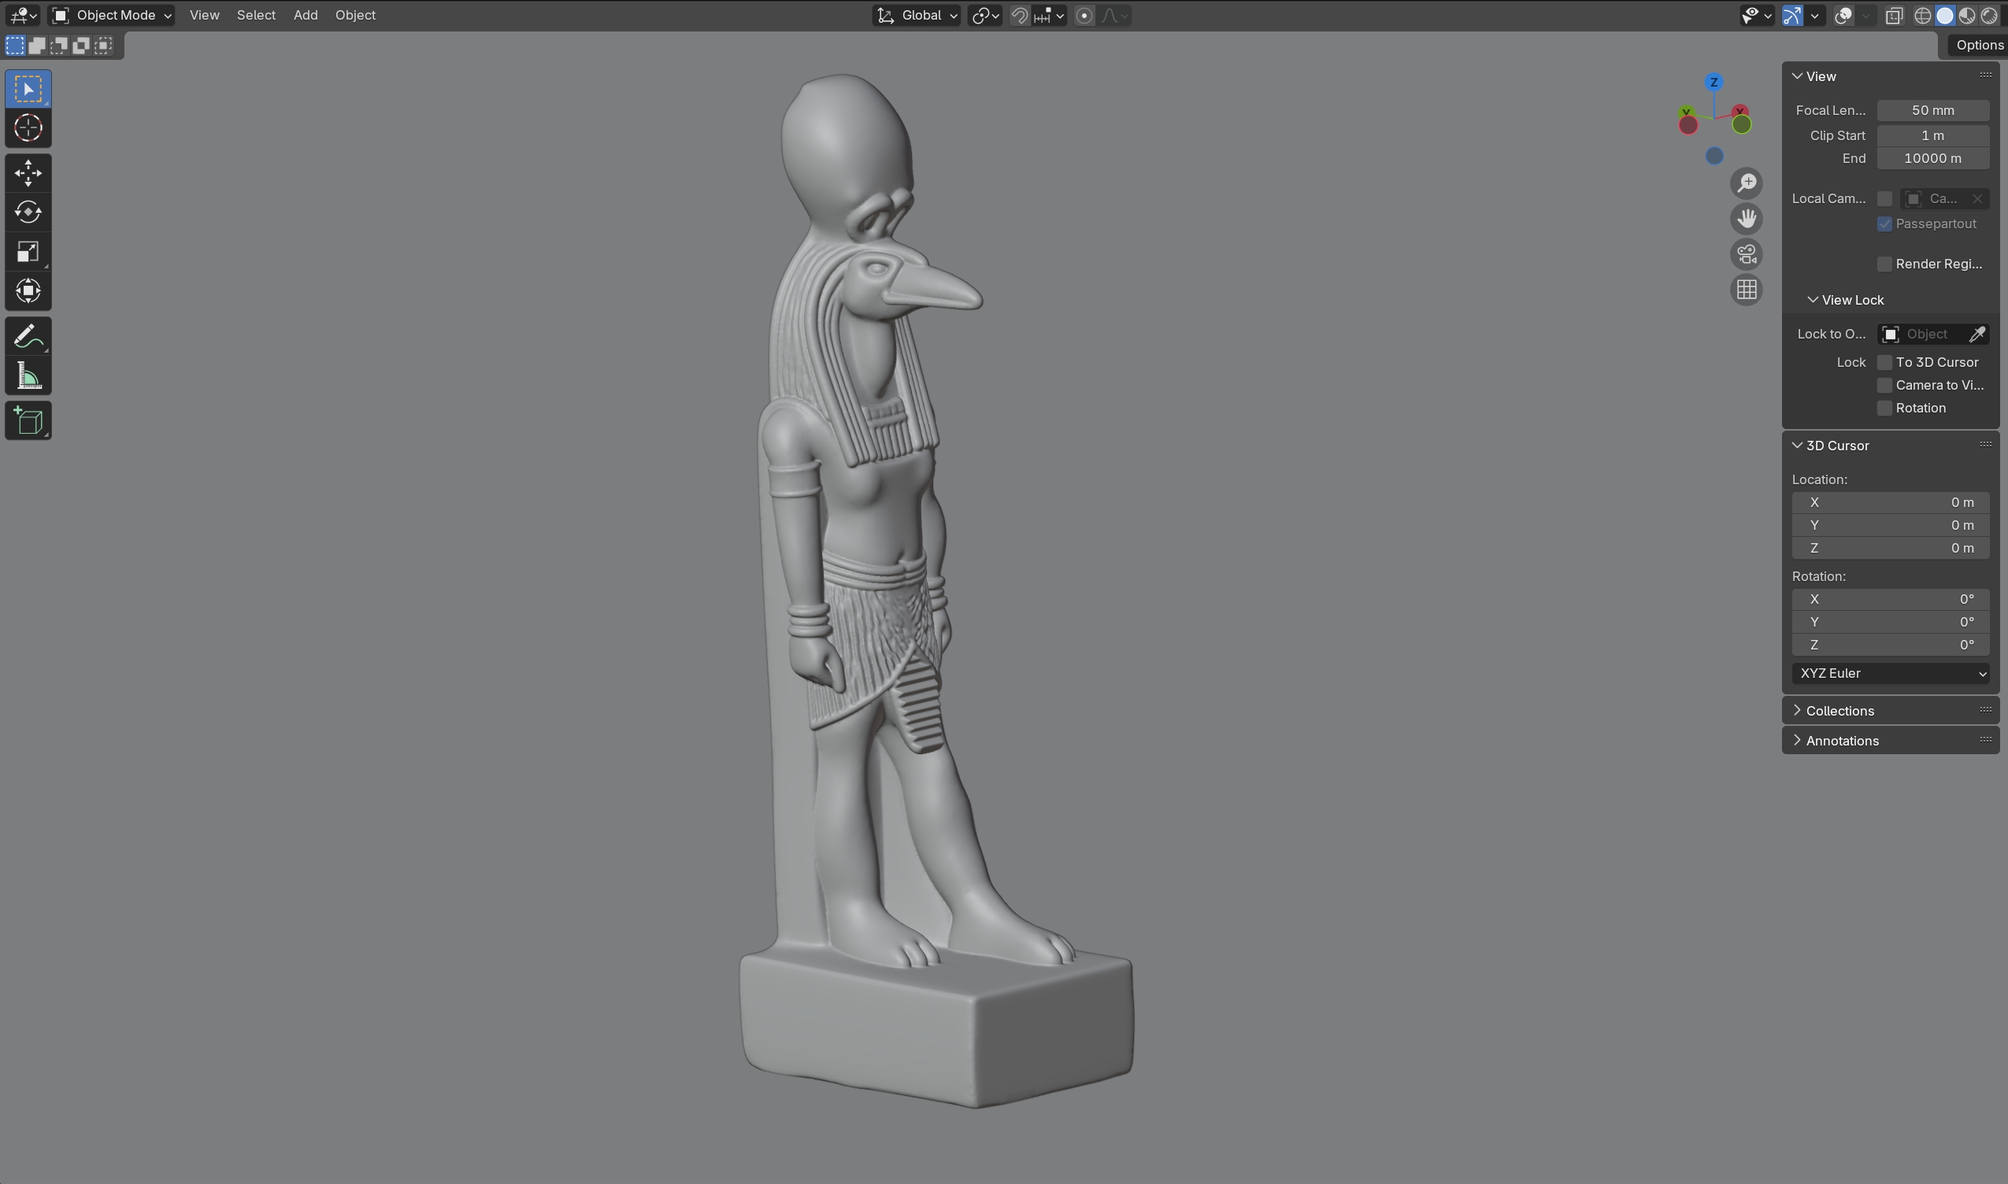
Task: Expand the Collections panel
Action: [x=1839, y=711]
